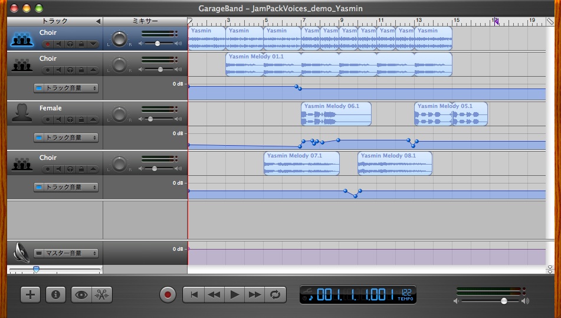Screen dimensions: 561x318
Task: Click the トラック column header
Action: (55, 21)
